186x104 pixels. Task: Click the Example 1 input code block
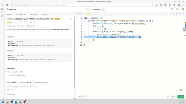tap(39, 44)
